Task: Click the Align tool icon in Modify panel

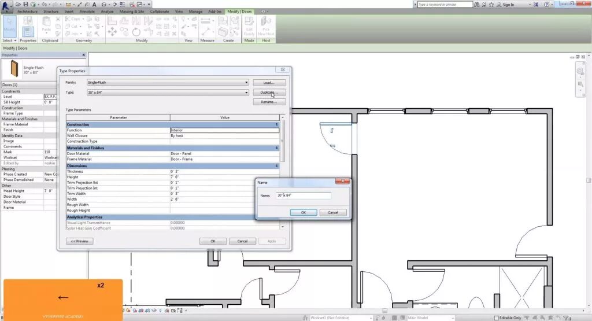Action: [x=112, y=21]
